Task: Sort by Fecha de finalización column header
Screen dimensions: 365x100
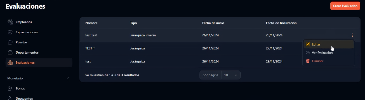Action: click(281, 23)
